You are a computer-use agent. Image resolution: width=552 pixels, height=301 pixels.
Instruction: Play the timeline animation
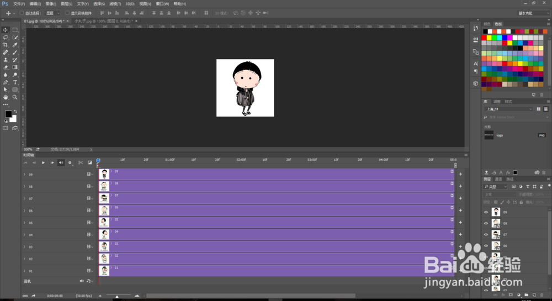(x=43, y=163)
